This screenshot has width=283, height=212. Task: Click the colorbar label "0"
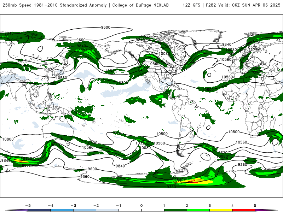141,206
